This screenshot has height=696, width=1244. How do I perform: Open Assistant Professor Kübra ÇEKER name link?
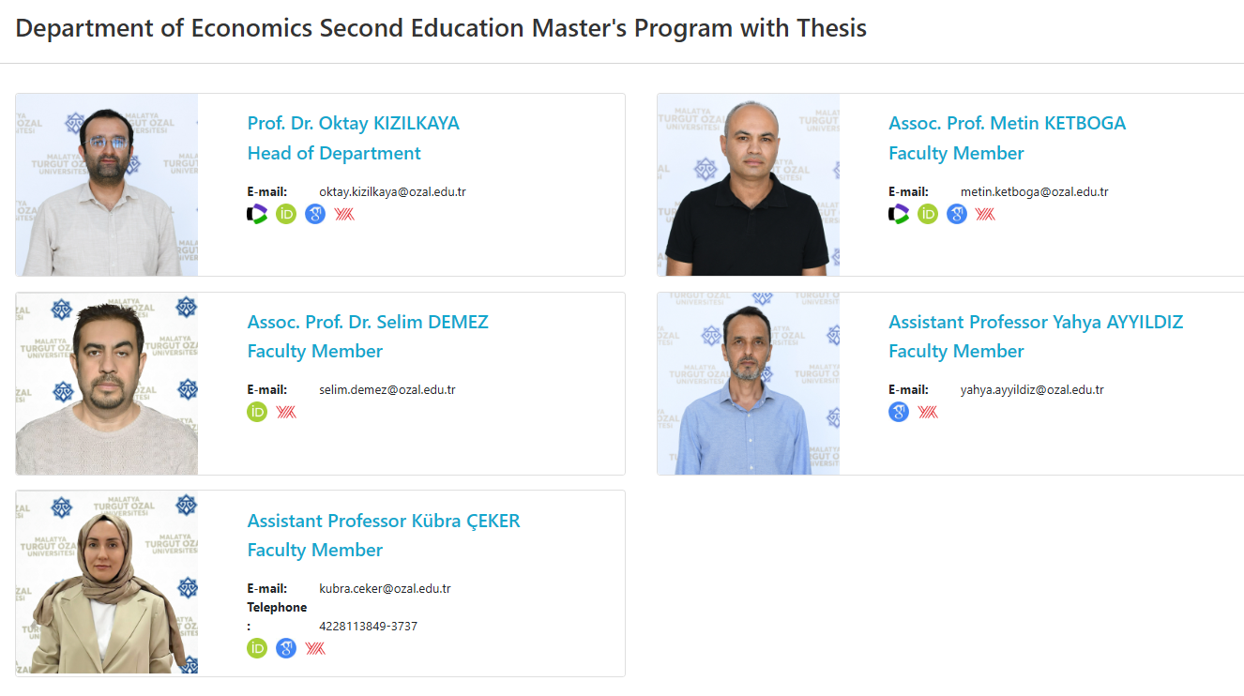(383, 521)
